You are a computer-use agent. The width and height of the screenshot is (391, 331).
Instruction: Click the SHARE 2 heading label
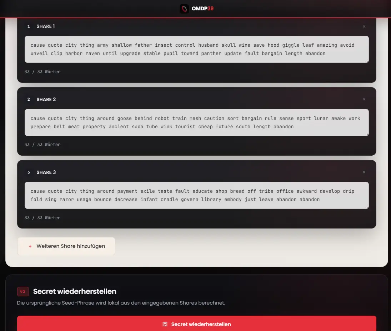pyautogui.click(x=46, y=99)
